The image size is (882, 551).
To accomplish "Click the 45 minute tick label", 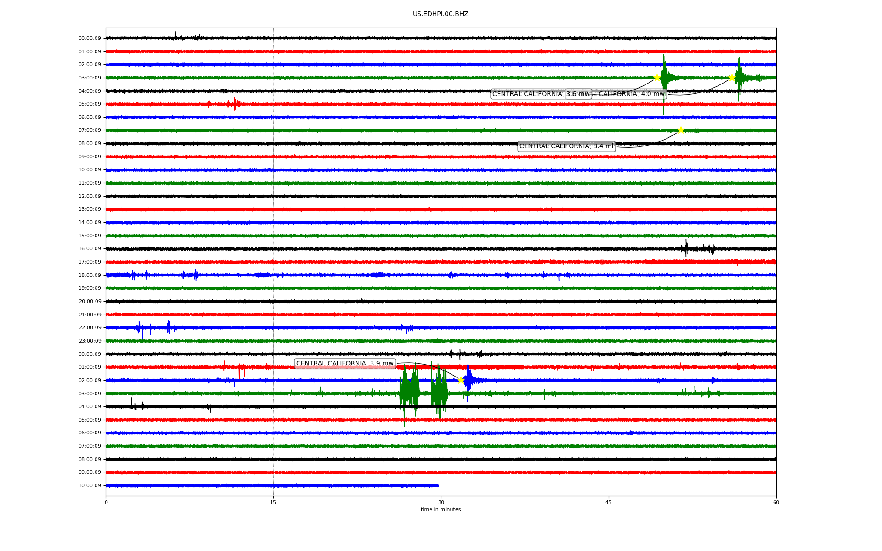I will (608, 502).
